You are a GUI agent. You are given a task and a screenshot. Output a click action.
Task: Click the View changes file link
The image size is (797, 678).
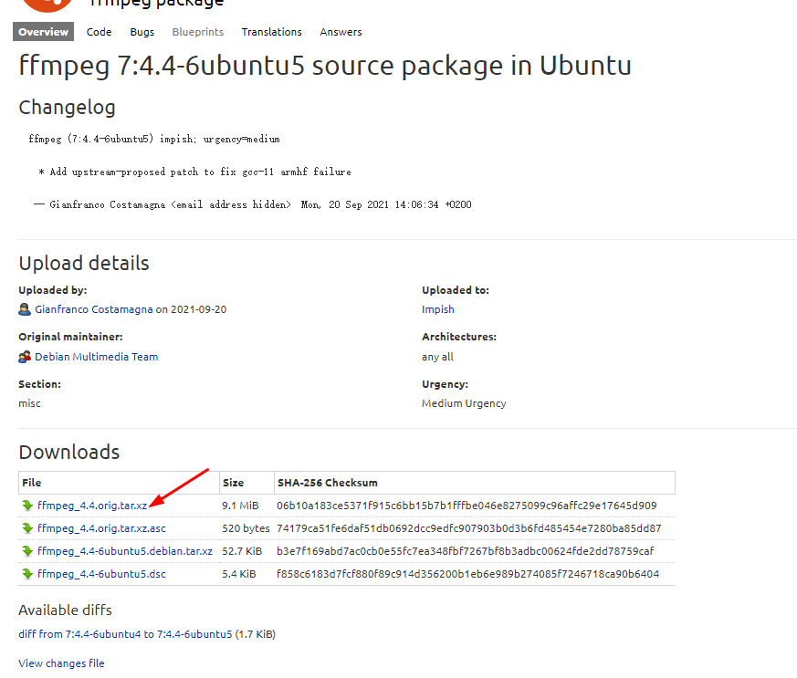(61, 662)
